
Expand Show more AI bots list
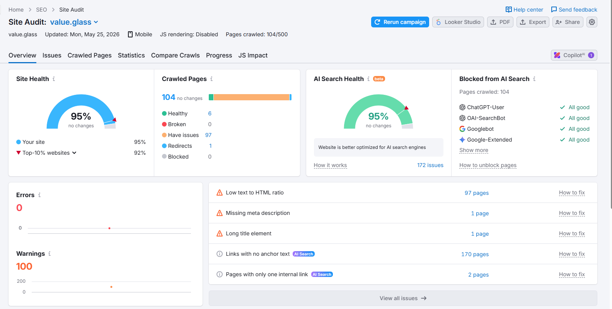(474, 150)
